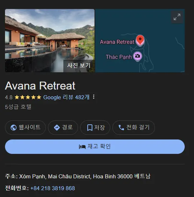194x197 pixels.
Task: Click the directions diamond icon for 경로
Action: (57, 128)
